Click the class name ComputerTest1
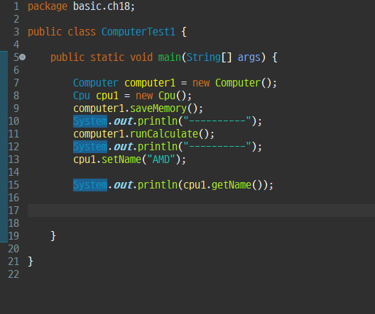 [138, 32]
